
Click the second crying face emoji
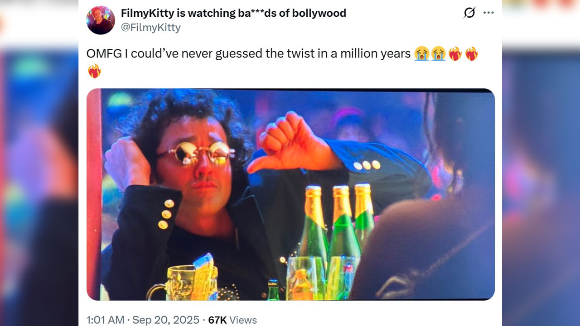pos(438,54)
